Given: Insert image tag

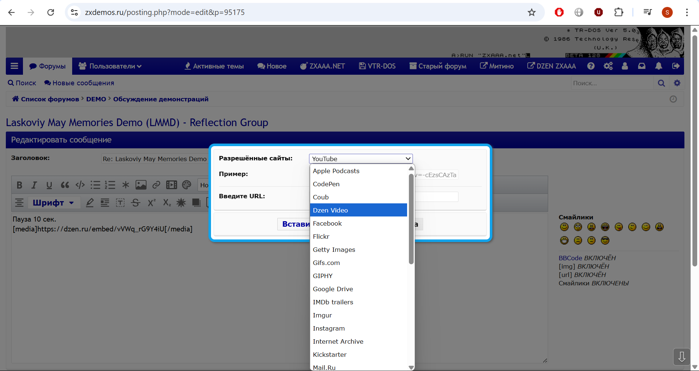Looking at the screenshot, I should [x=141, y=185].
